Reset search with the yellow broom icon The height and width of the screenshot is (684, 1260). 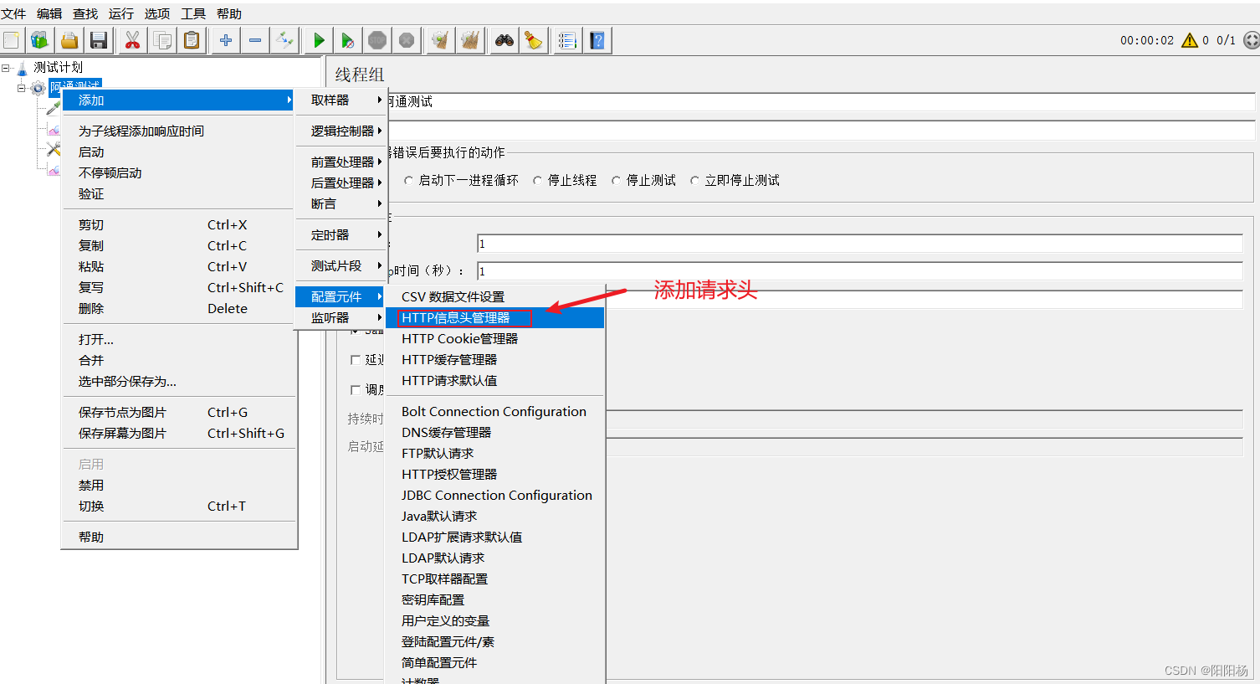533,40
